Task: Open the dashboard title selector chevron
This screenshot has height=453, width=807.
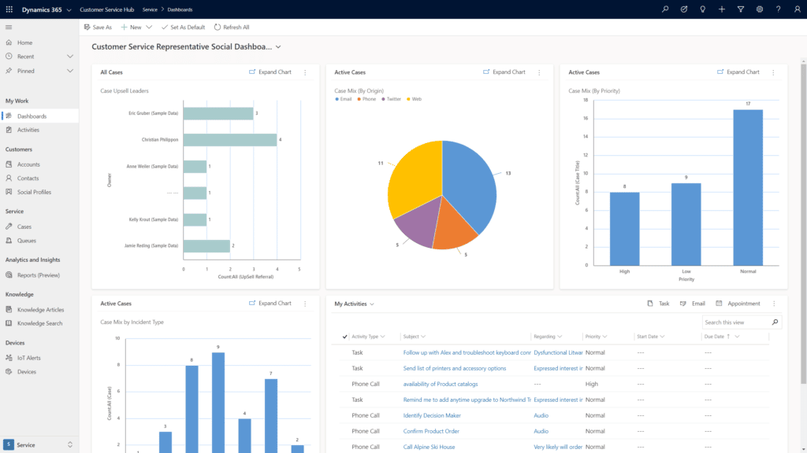Action: click(x=278, y=46)
